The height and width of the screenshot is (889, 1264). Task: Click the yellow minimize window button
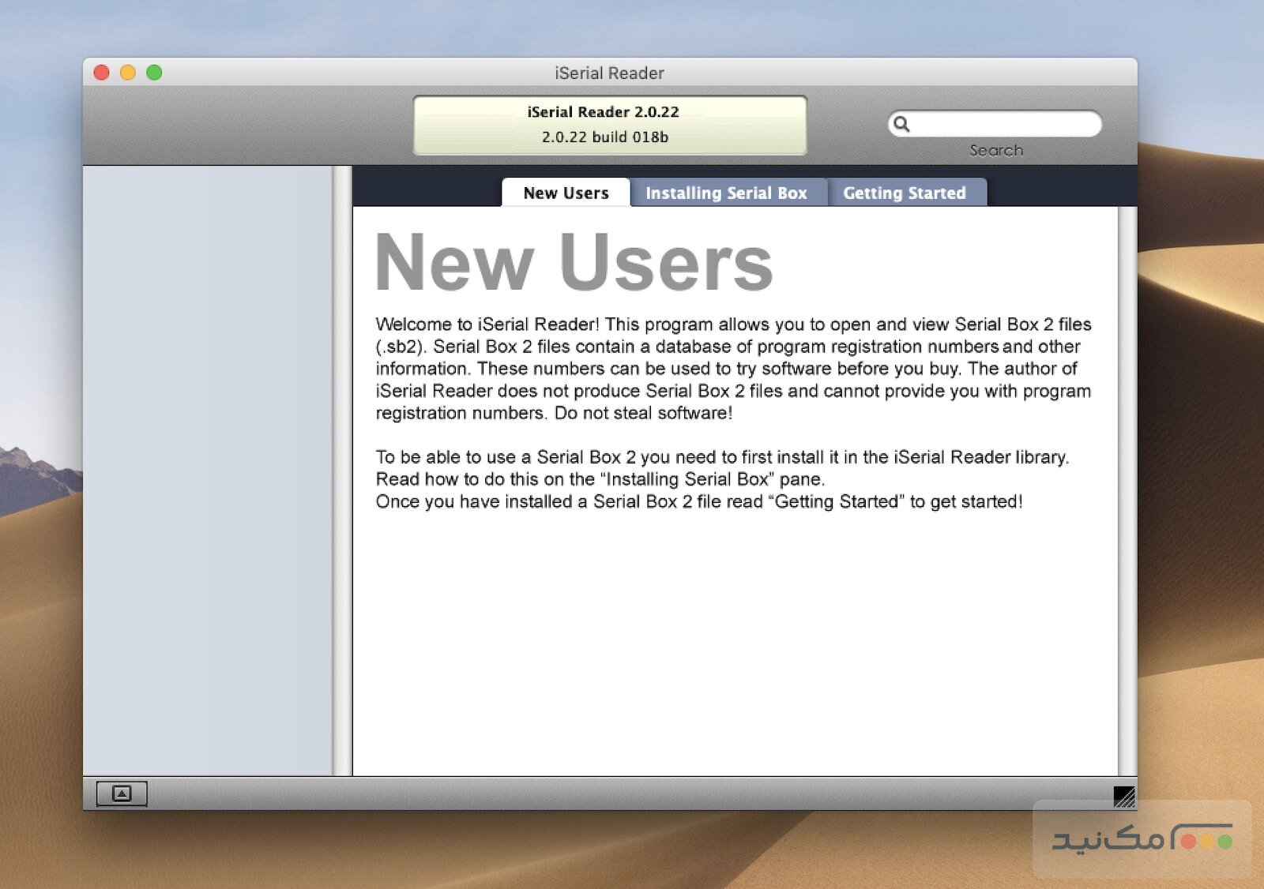point(128,73)
